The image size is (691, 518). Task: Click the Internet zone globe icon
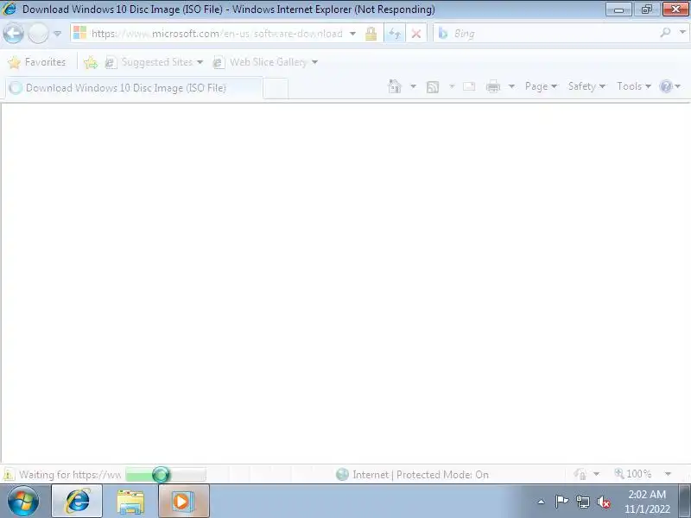342,474
